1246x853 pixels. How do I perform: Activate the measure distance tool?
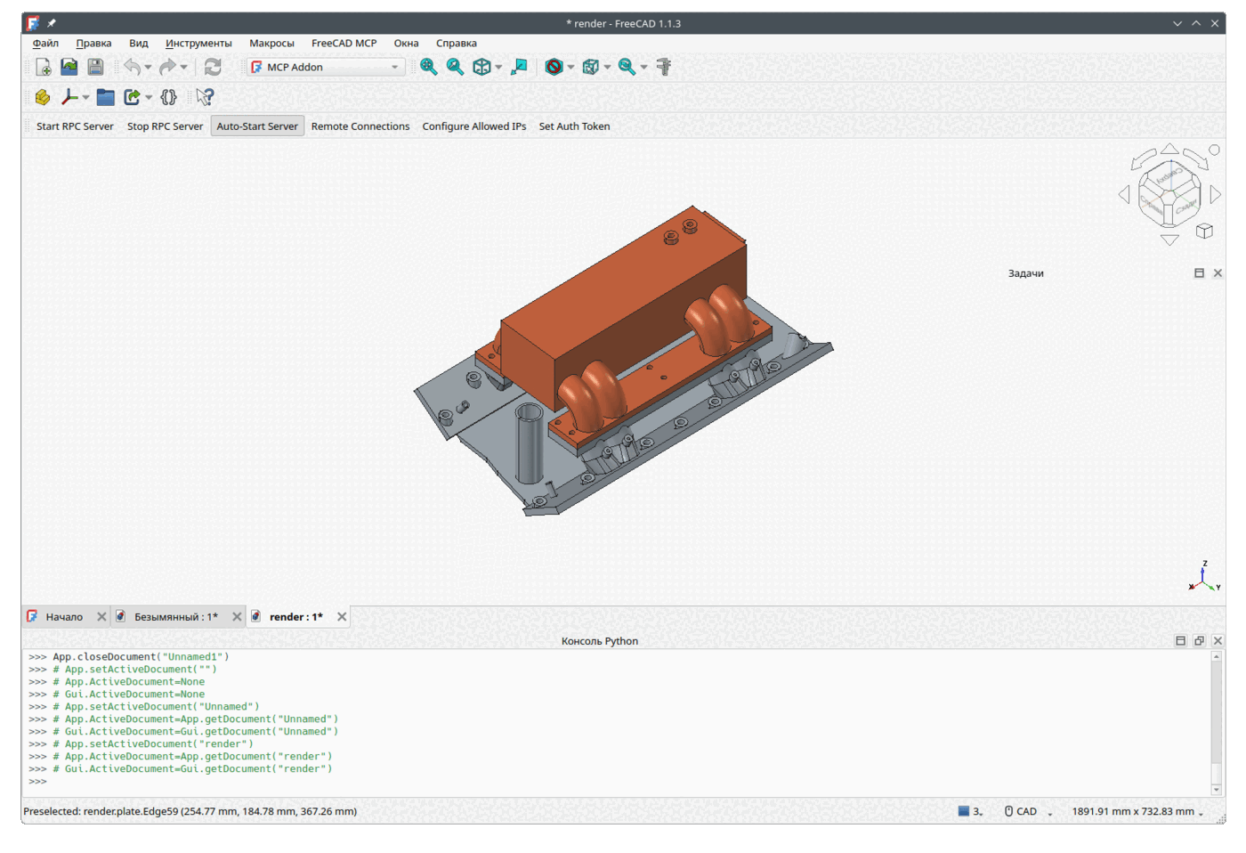tap(664, 67)
